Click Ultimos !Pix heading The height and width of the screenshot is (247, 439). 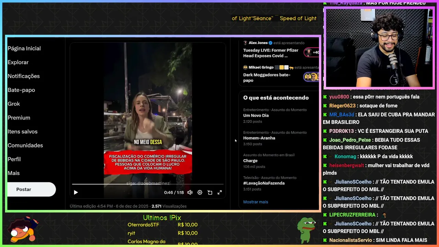click(162, 217)
